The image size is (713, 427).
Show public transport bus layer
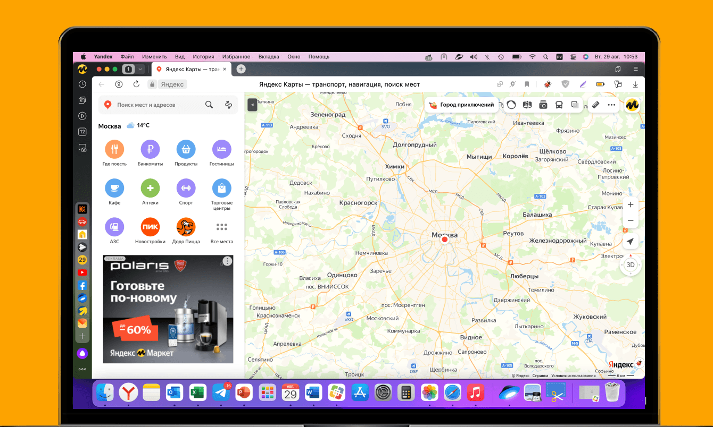coord(559,105)
